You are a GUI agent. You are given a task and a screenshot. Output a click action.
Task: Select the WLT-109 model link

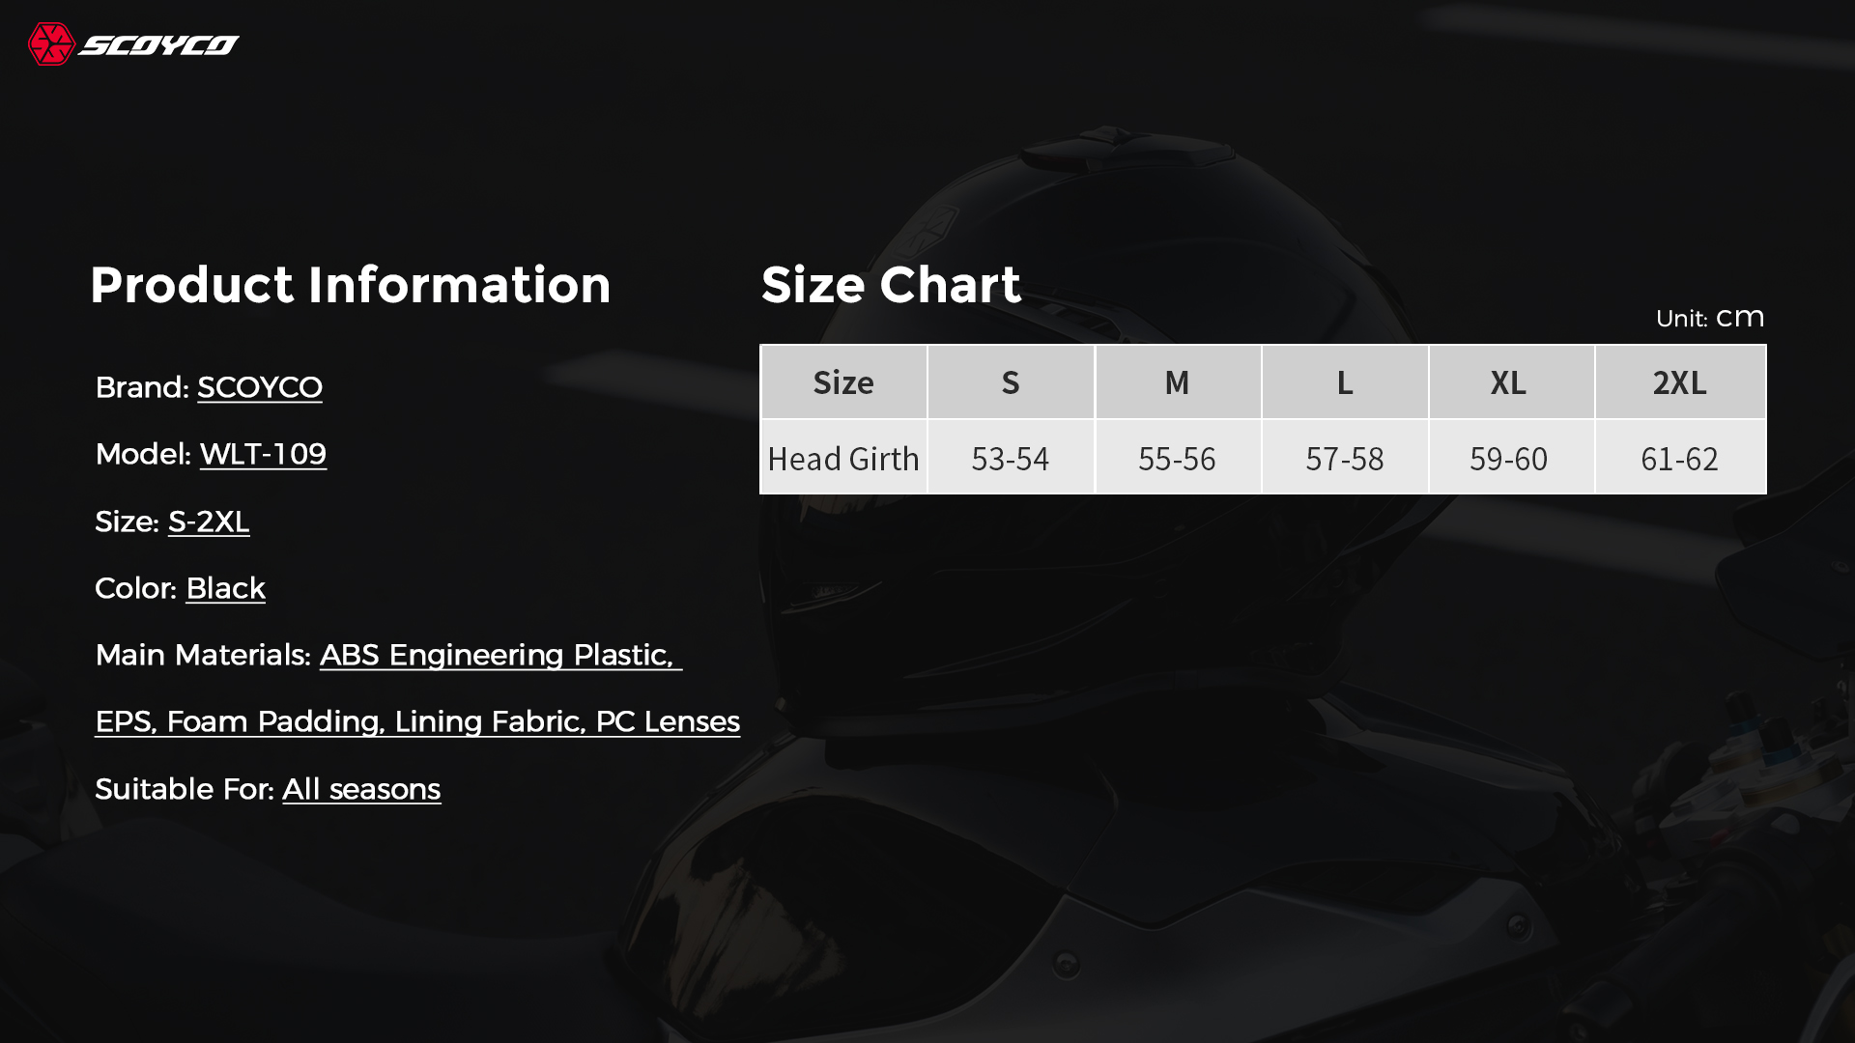click(x=263, y=454)
